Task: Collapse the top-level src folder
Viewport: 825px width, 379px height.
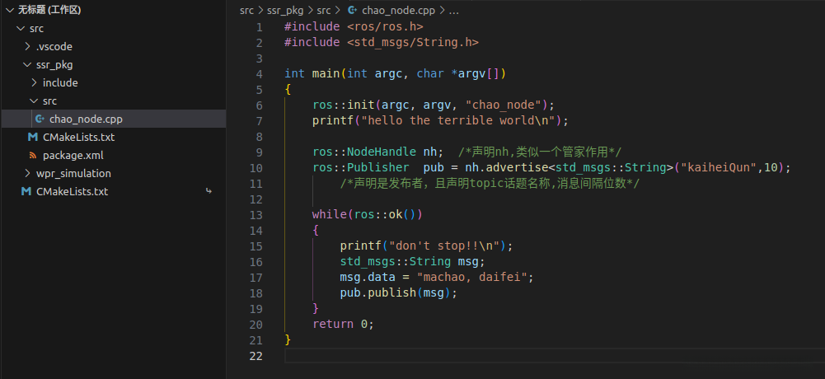Action: 21,29
